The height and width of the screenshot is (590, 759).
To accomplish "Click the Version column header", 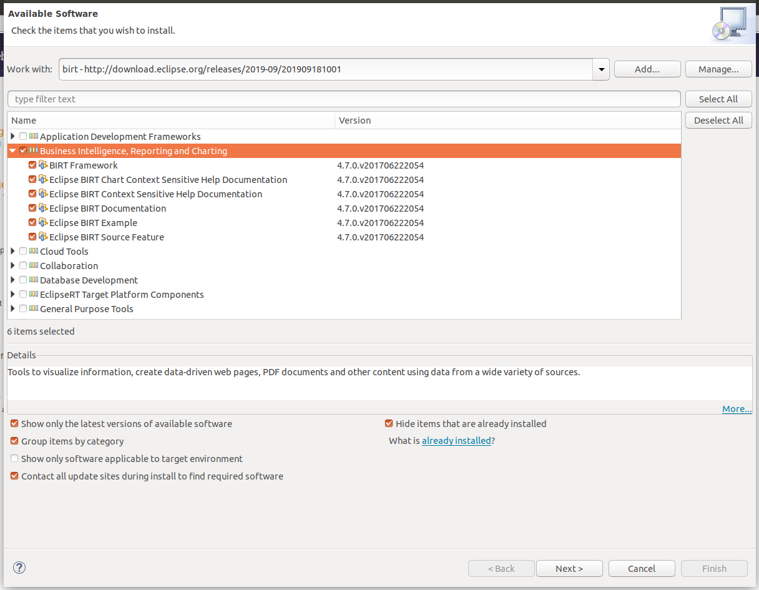I will (x=508, y=120).
